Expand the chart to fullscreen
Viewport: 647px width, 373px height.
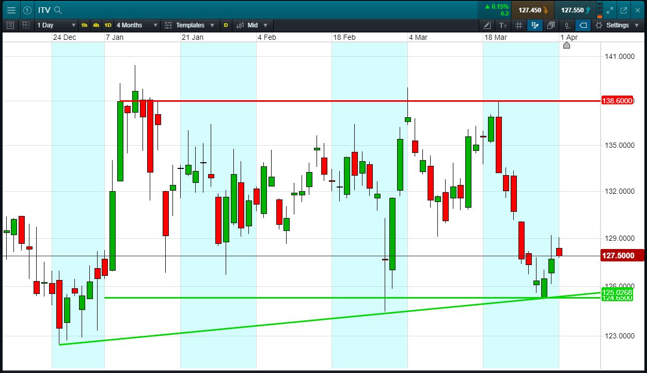(610, 10)
